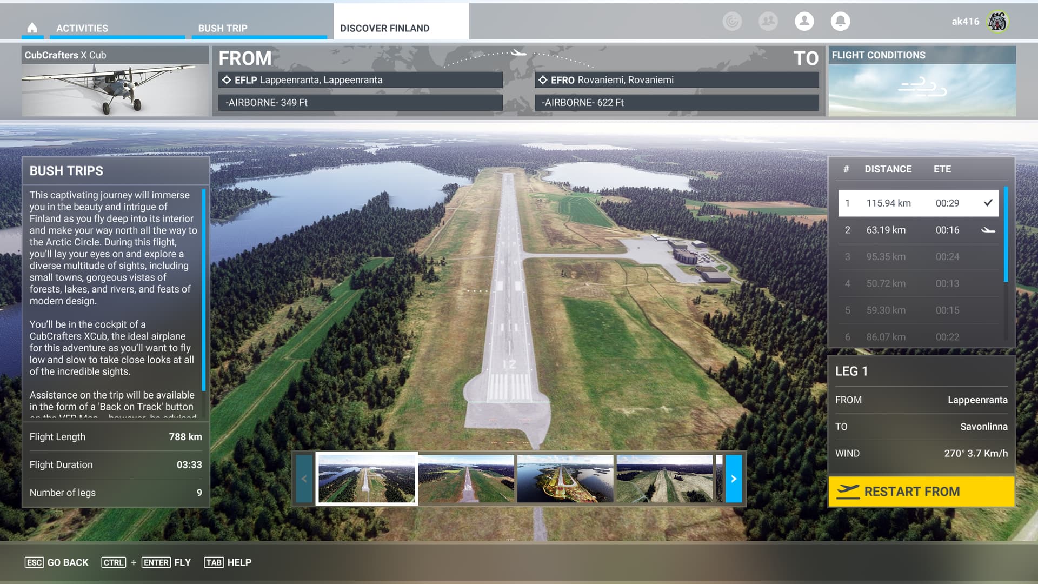This screenshot has height=584, width=1038.
Task: Select third runway thumbnail with lakes
Action: click(x=565, y=479)
